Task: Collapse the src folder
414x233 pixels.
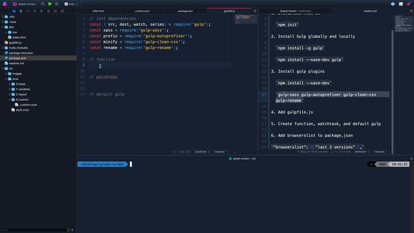Action: click(x=3, y=69)
